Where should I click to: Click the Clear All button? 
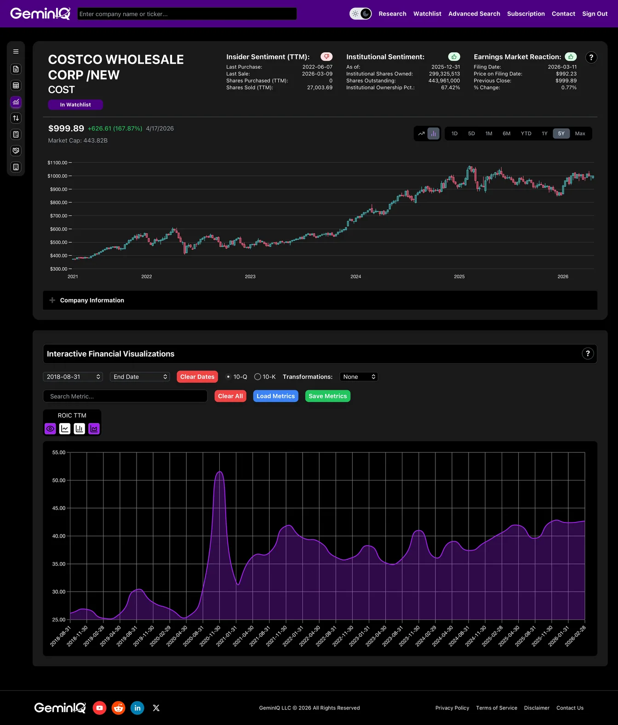(x=230, y=396)
